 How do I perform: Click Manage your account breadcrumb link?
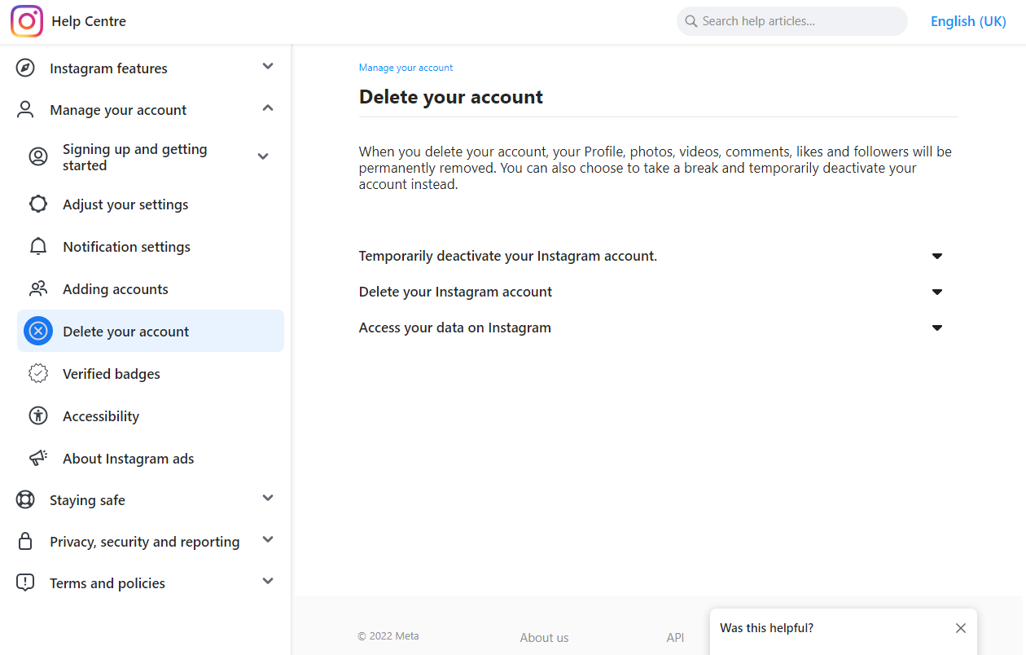(x=406, y=68)
